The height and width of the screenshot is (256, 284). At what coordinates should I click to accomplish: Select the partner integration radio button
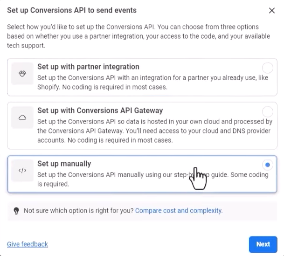pos(267,68)
